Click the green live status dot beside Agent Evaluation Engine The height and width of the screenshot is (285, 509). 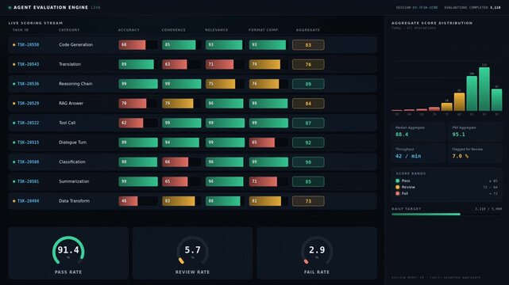(10, 7)
